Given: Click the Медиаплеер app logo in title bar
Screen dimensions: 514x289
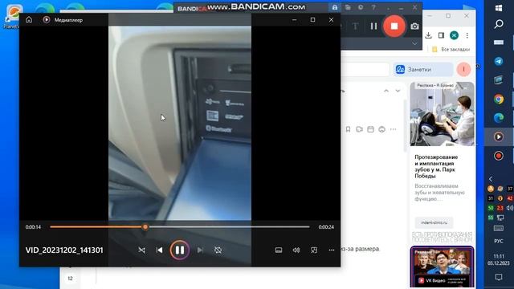Looking at the screenshot, I should click(47, 19).
